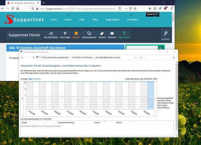The height and width of the screenshot is (145, 201).
Task: Go up one level in Control Panel window
Action: tap(33, 58)
